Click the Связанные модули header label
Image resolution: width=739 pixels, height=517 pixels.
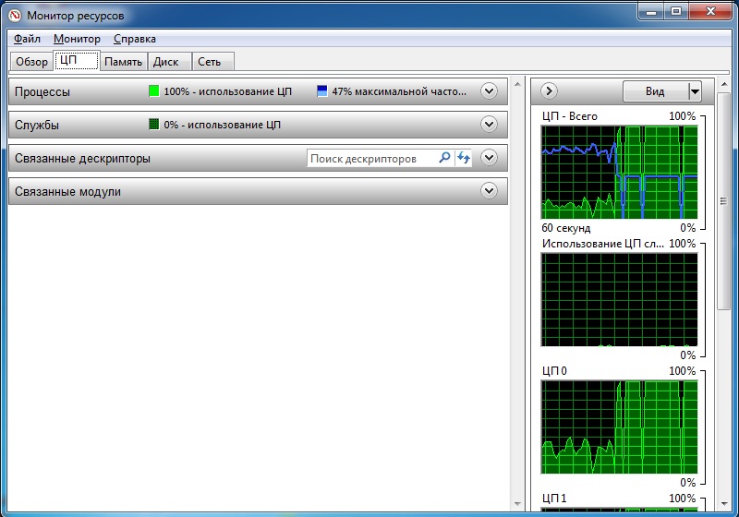67,192
